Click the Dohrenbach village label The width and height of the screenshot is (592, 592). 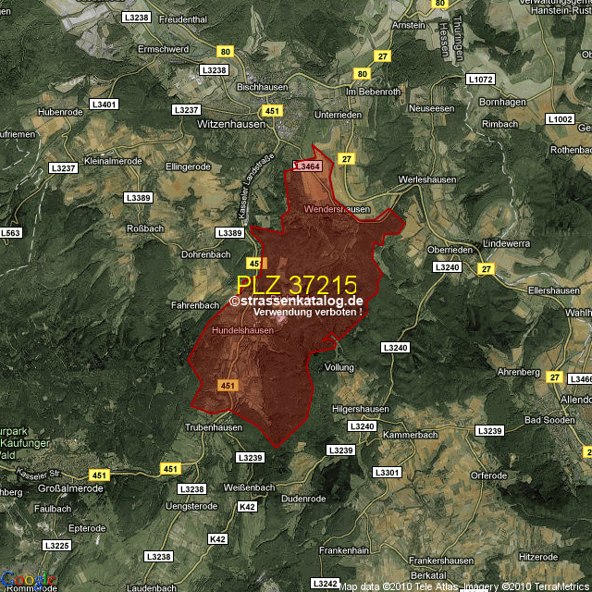click(205, 253)
